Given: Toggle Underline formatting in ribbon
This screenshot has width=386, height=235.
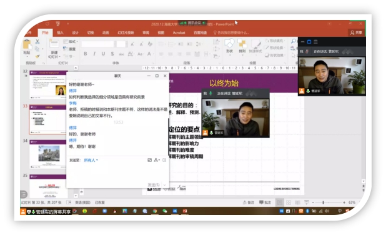Looking at the screenshot, I should coord(103,54).
